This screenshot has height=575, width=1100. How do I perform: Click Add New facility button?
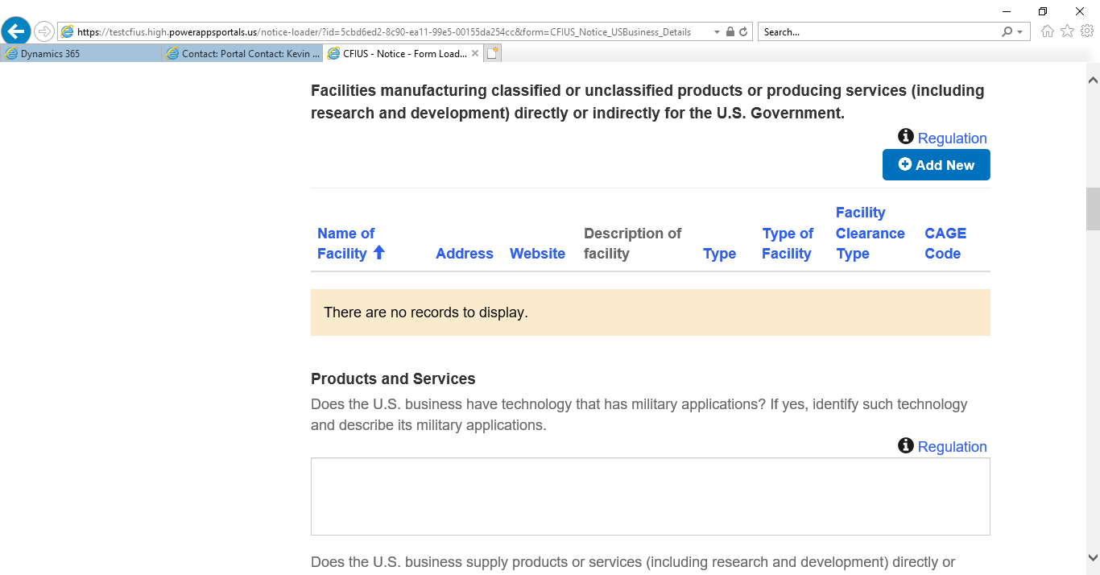coord(936,165)
